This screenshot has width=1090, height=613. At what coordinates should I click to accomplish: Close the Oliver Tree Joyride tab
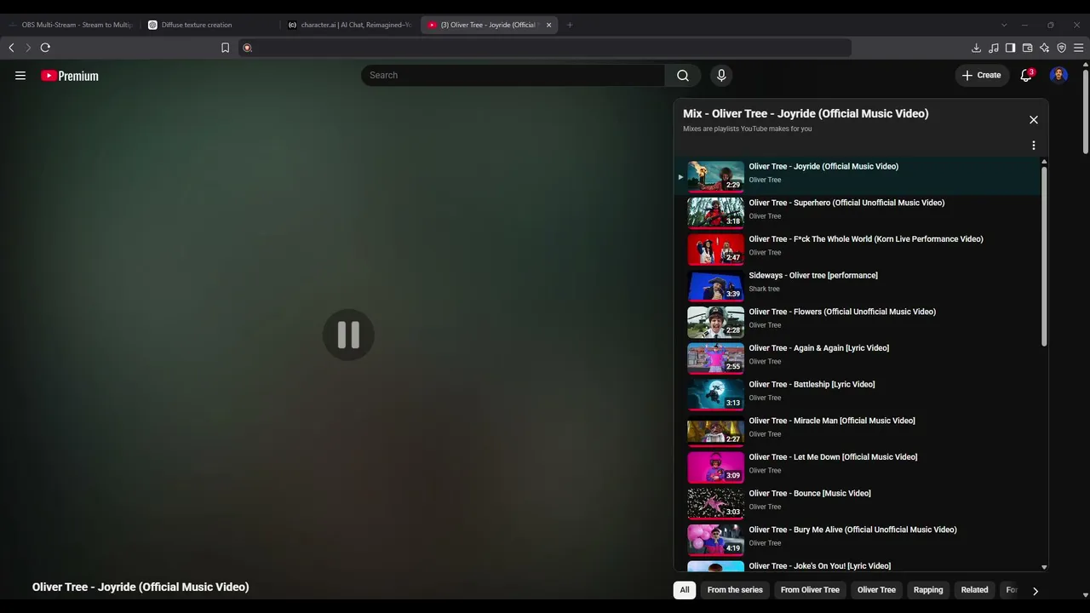(x=549, y=25)
